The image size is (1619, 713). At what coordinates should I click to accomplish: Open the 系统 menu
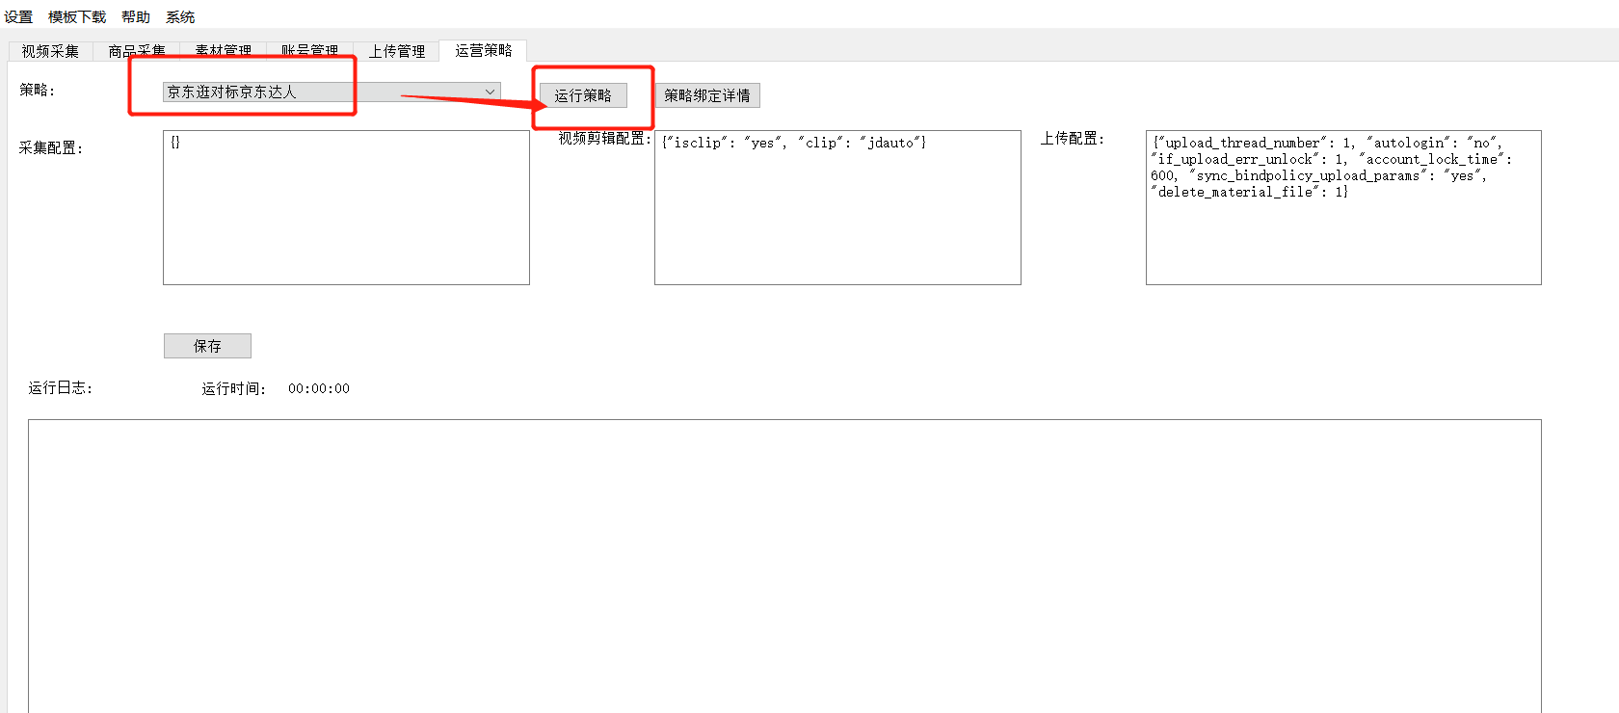(180, 17)
